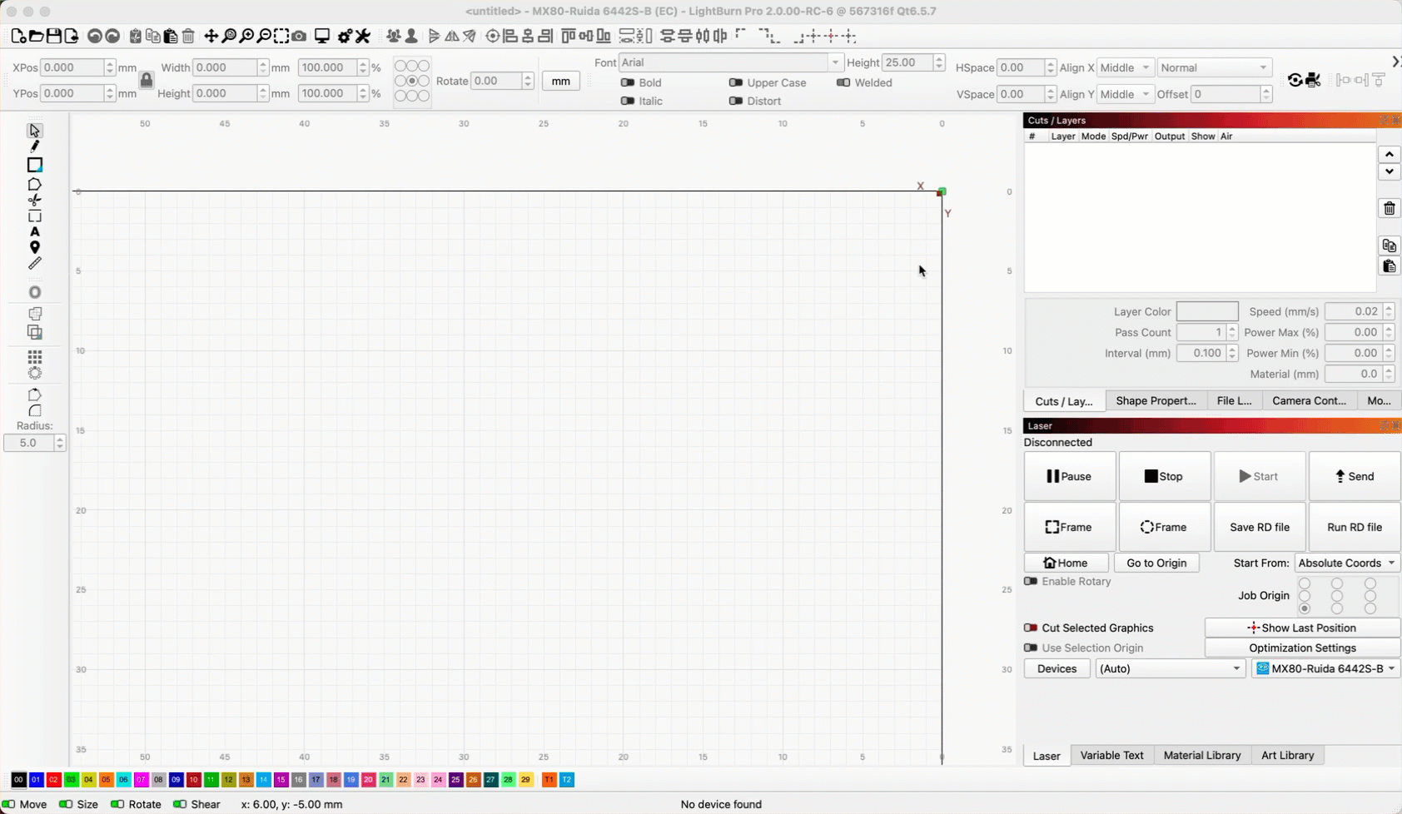The width and height of the screenshot is (1402, 814).
Task: Select the Trim shapes scissors tool
Action: [x=34, y=200]
